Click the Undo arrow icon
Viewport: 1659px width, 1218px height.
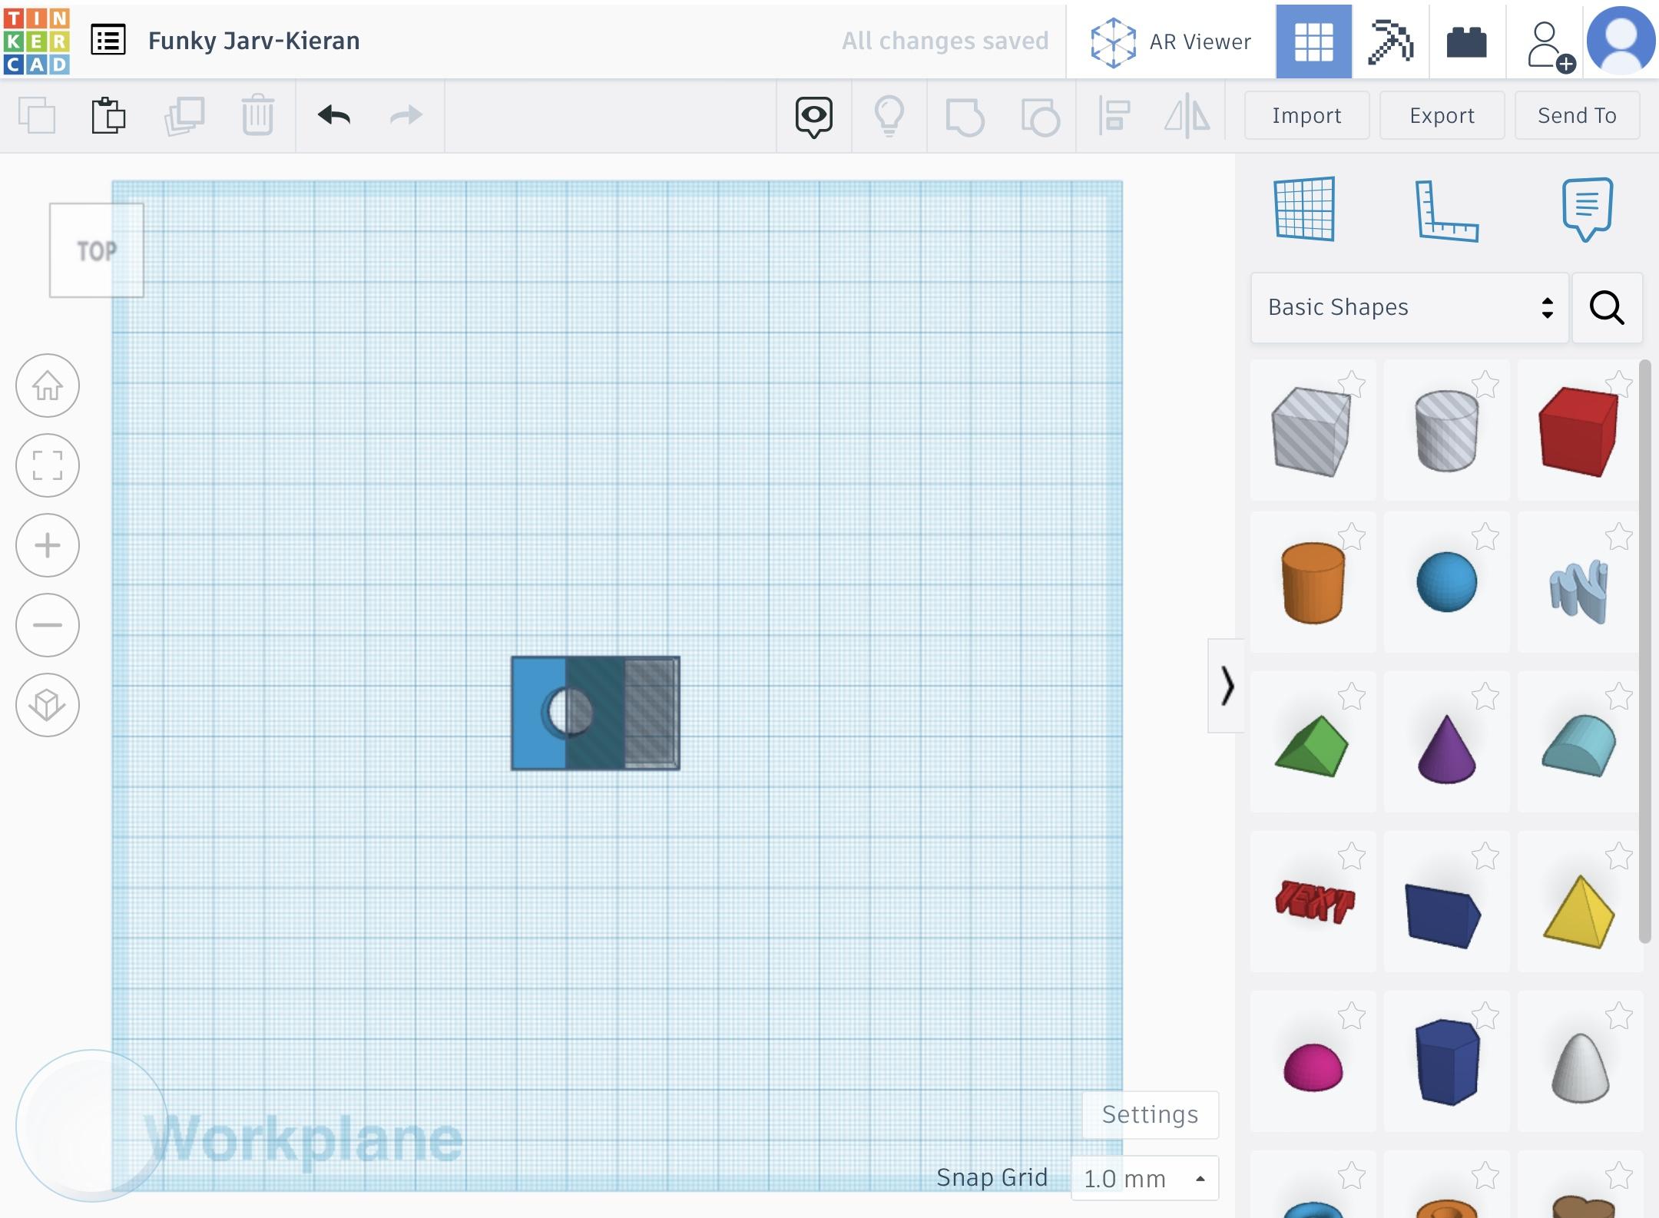click(x=334, y=115)
